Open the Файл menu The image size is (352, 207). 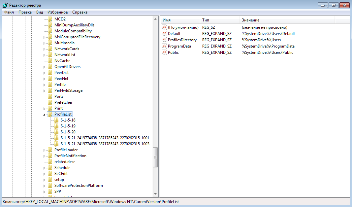[9, 12]
